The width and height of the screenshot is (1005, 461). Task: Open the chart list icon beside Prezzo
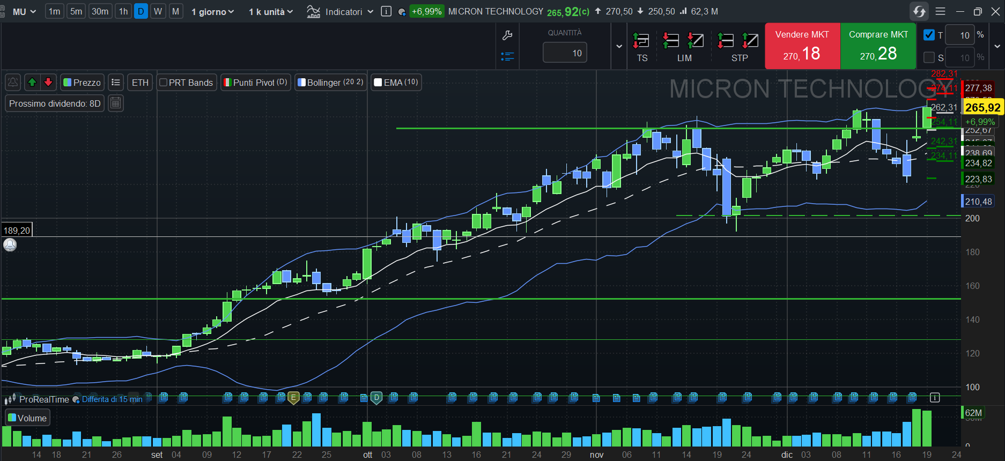[115, 82]
